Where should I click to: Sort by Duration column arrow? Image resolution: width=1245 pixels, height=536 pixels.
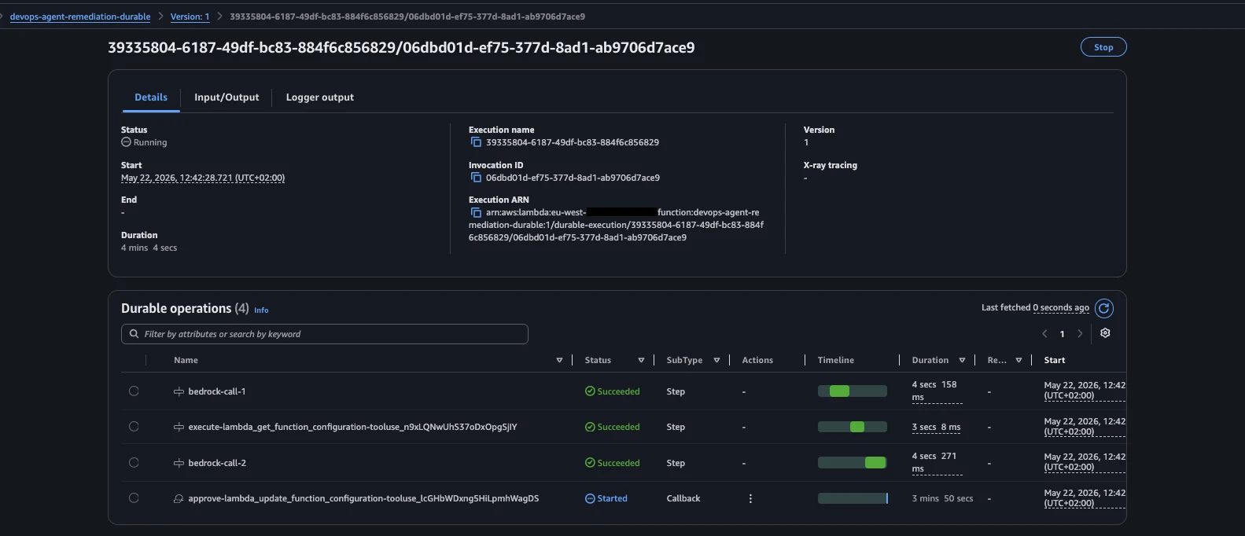tap(962, 360)
